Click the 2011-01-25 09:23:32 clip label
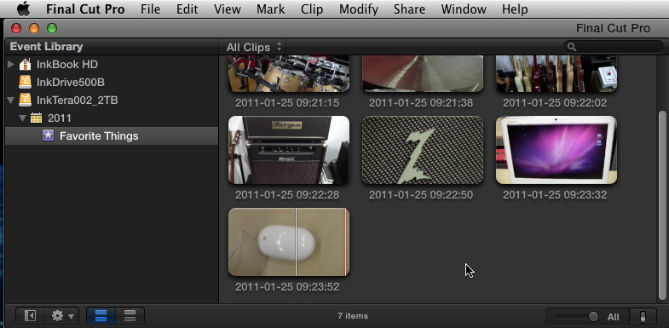 pyautogui.click(x=555, y=195)
